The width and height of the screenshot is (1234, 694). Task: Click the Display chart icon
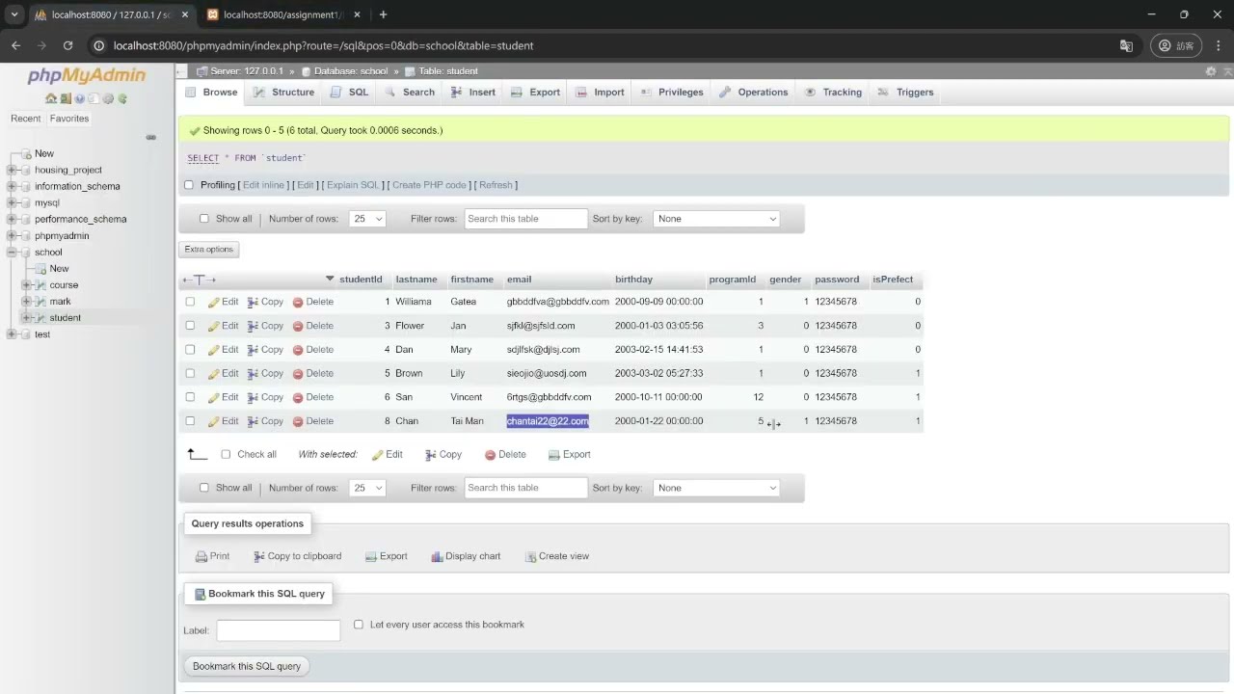(437, 556)
